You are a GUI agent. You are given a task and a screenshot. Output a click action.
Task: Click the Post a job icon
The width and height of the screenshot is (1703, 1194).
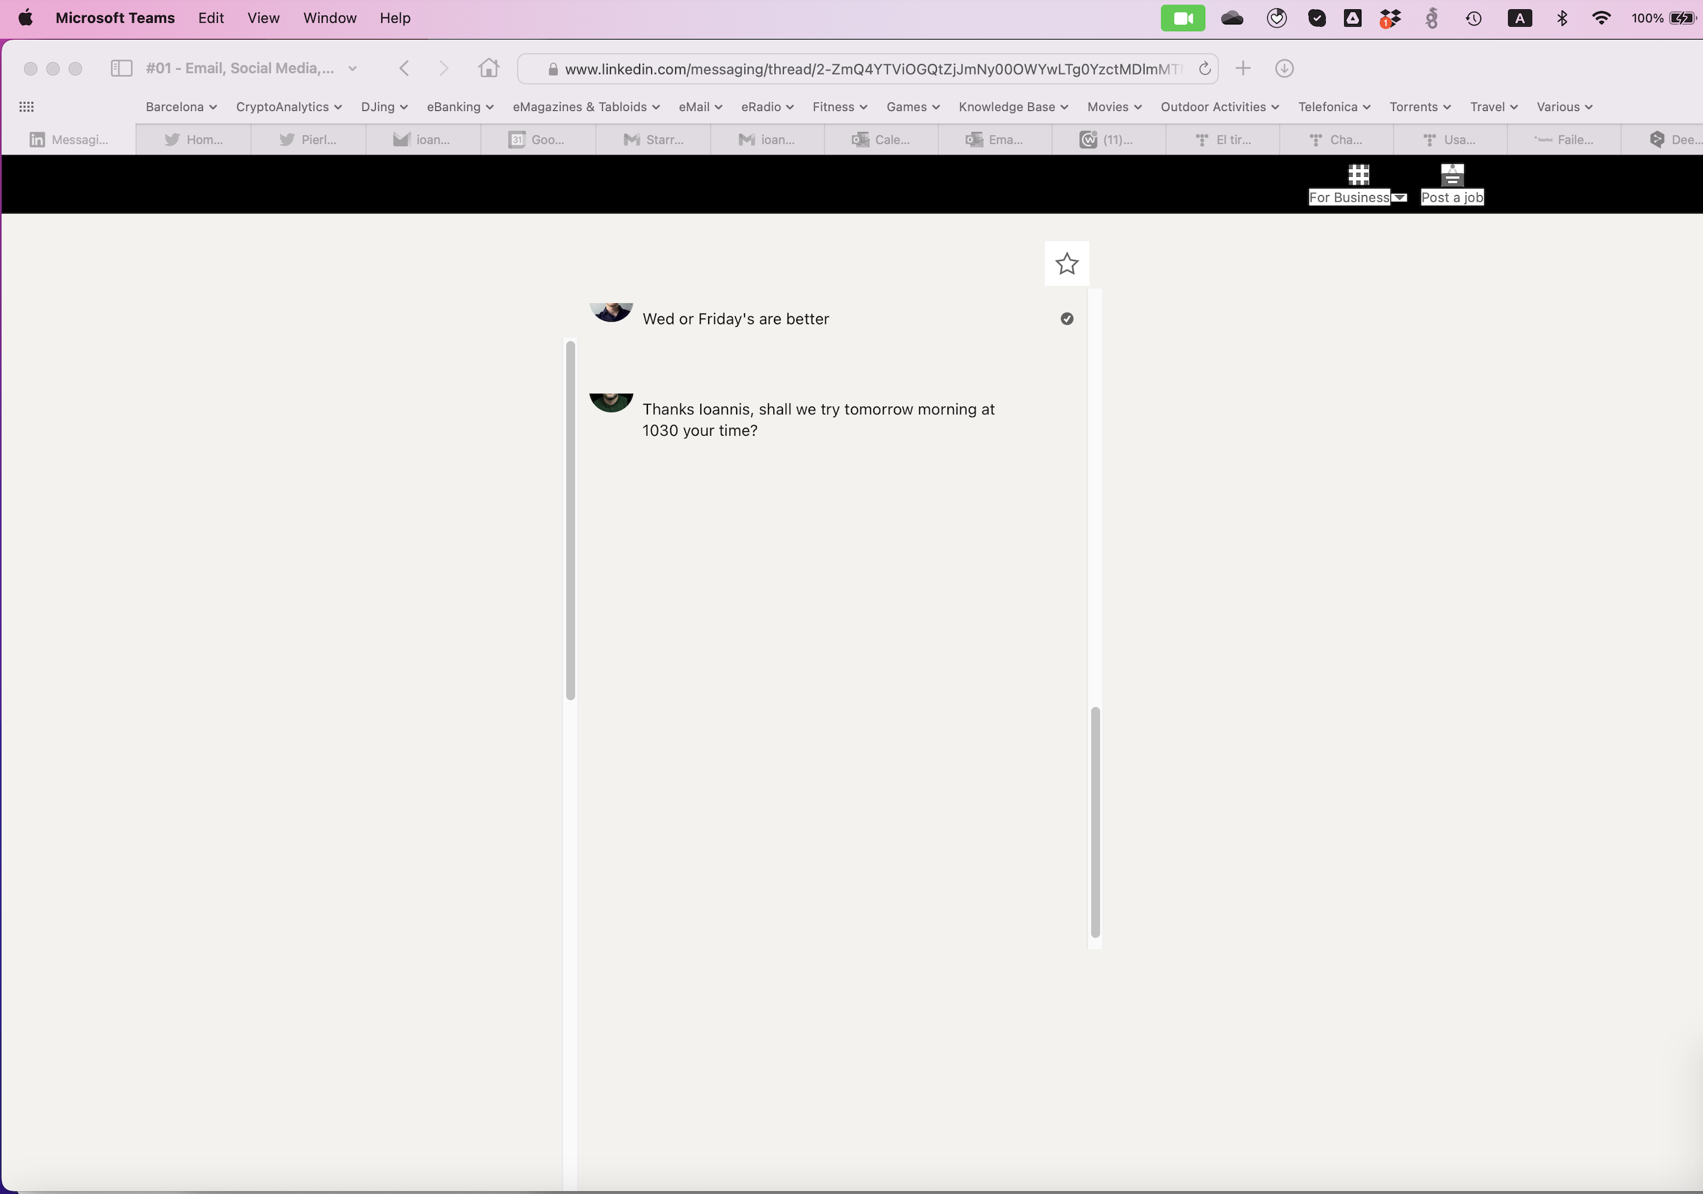click(1451, 175)
